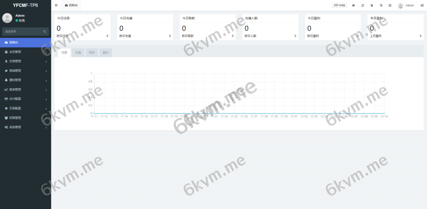The image size is (427, 209).
Task: Click the trash can icon in top bar
Action: [372, 5]
